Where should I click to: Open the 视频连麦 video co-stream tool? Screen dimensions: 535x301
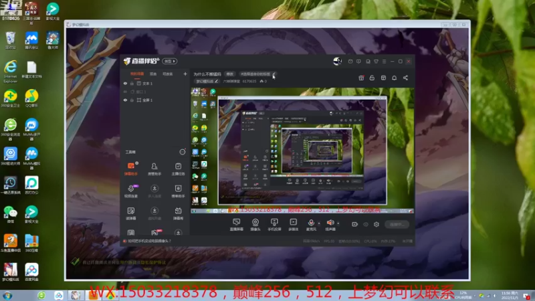[131, 191]
